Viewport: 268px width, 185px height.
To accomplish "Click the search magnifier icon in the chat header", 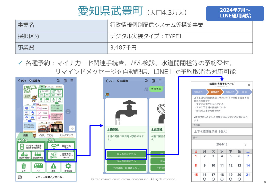I will click(58, 80).
